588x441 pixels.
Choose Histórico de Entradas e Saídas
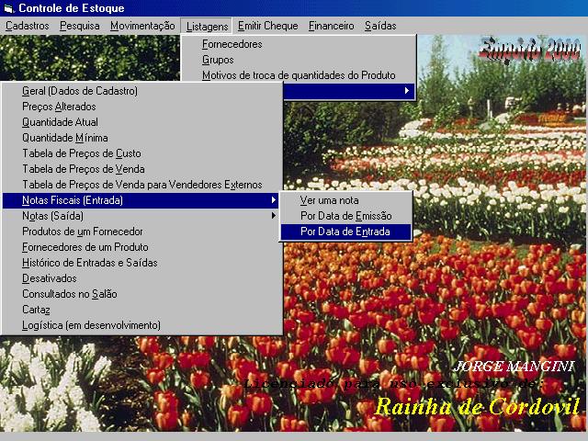coord(89,263)
